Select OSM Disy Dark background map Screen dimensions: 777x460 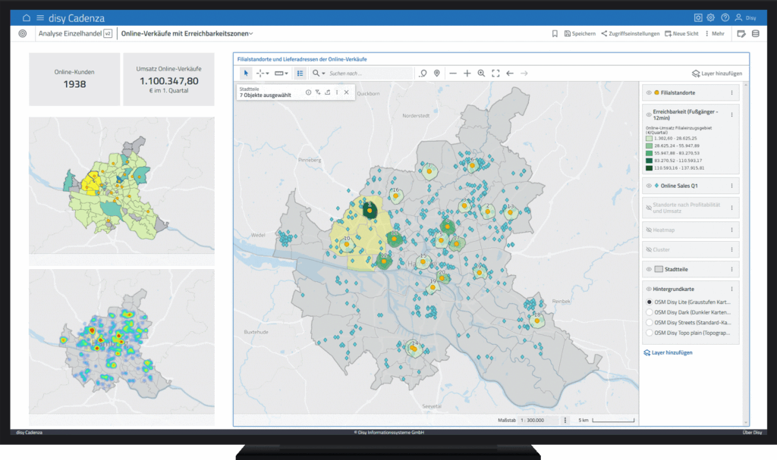tap(649, 312)
